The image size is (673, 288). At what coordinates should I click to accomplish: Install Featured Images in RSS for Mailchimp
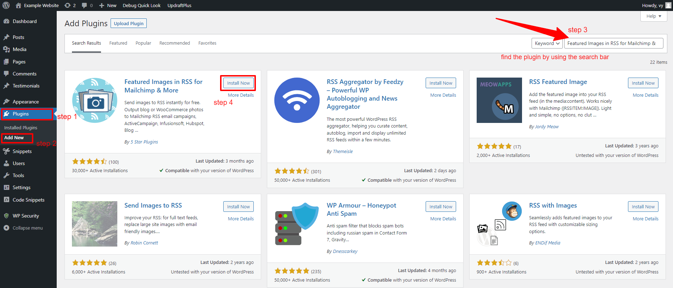coord(239,83)
